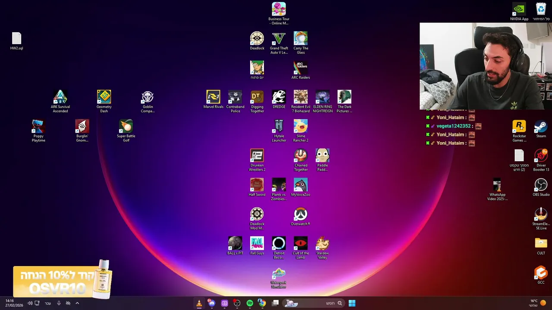The width and height of the screenshot is (552, 310).
Task: Select the Deadlock desktop shortcut
Action: [257, 41]
